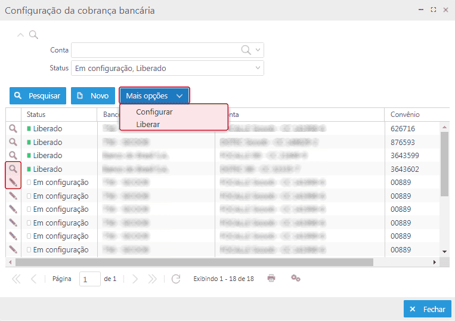
Task: Collapse the filter panel with the up chevron
Action: pos(21,35)
